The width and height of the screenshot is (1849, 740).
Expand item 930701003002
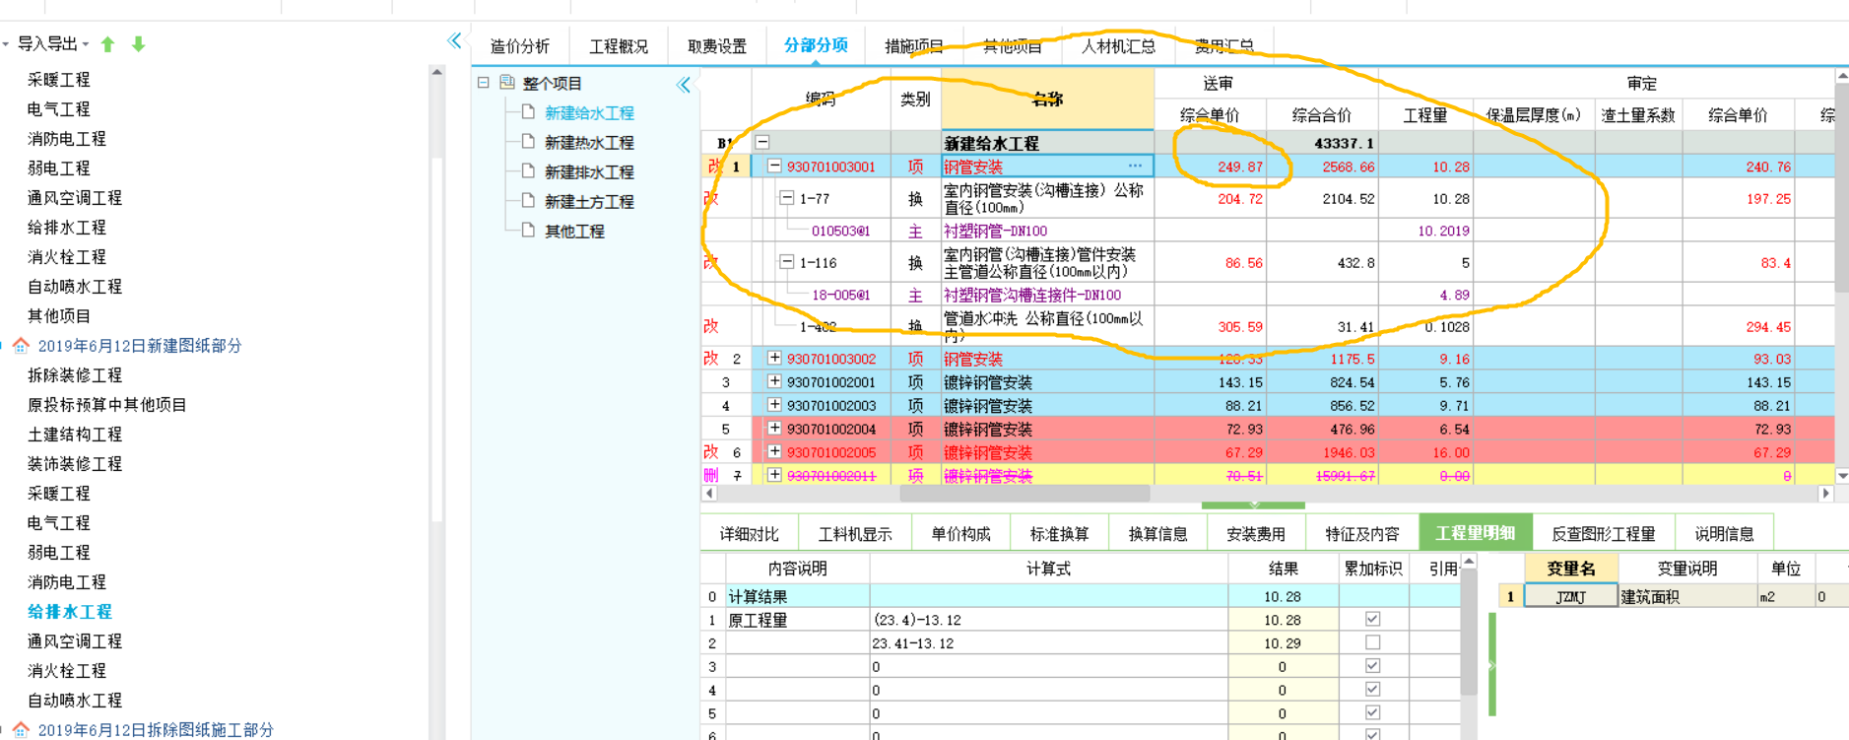774,359
